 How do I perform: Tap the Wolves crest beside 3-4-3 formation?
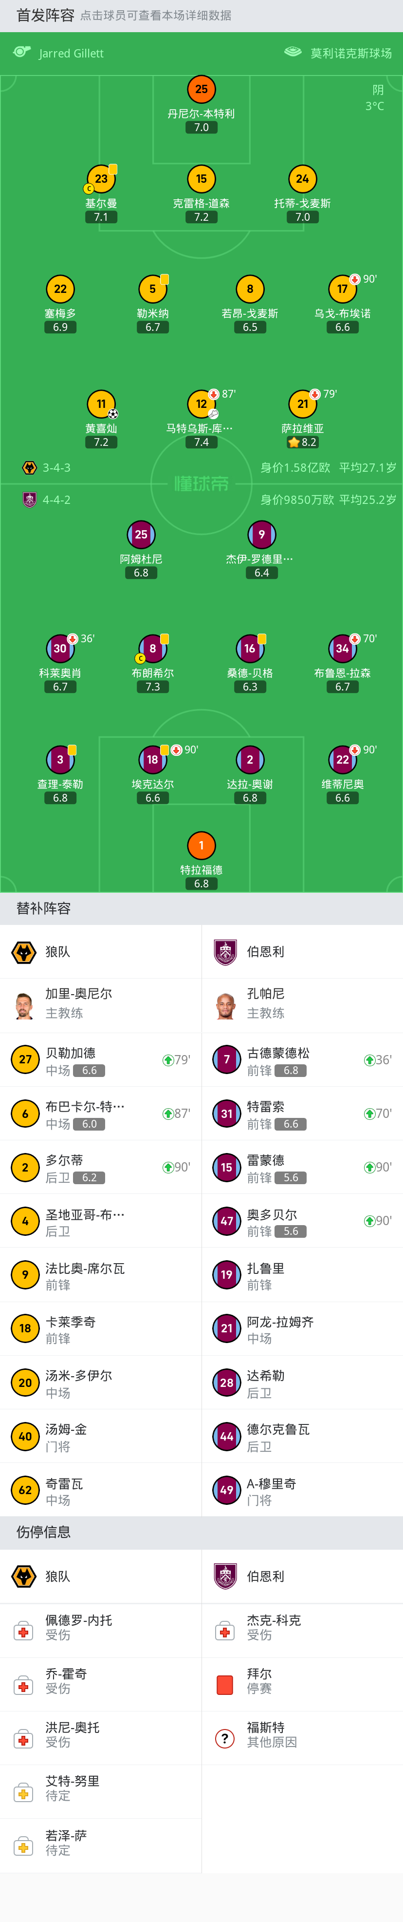pyautogui.click(x=30, y=468)
